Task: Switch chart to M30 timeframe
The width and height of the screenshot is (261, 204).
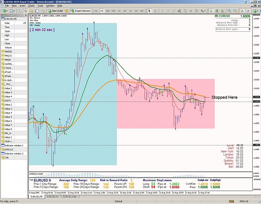Action: [113, 11]
